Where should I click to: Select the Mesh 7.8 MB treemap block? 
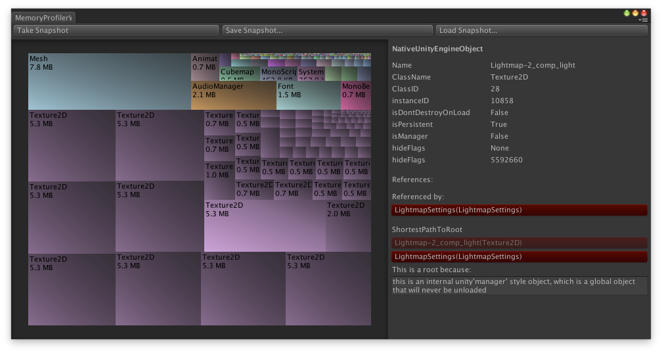[x=109, y=82]
